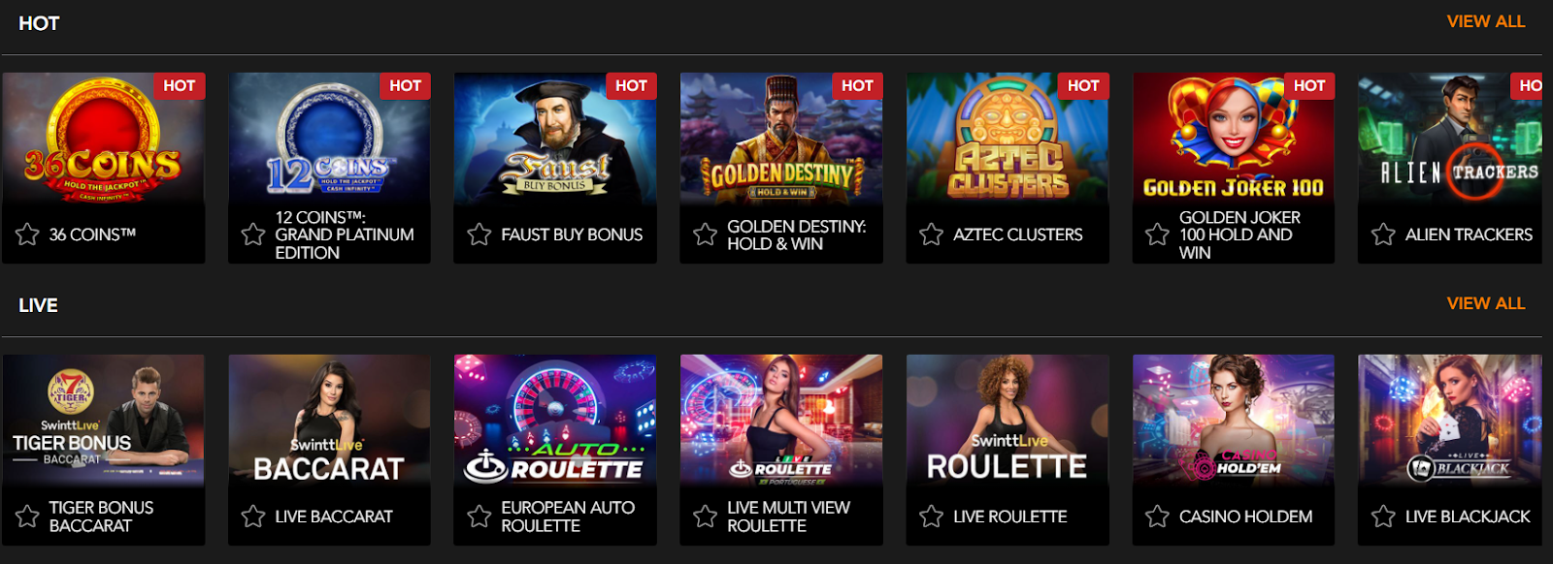
Task: Mark Live Multi View Roulette as favorite
Action: (x=706, y=517)
